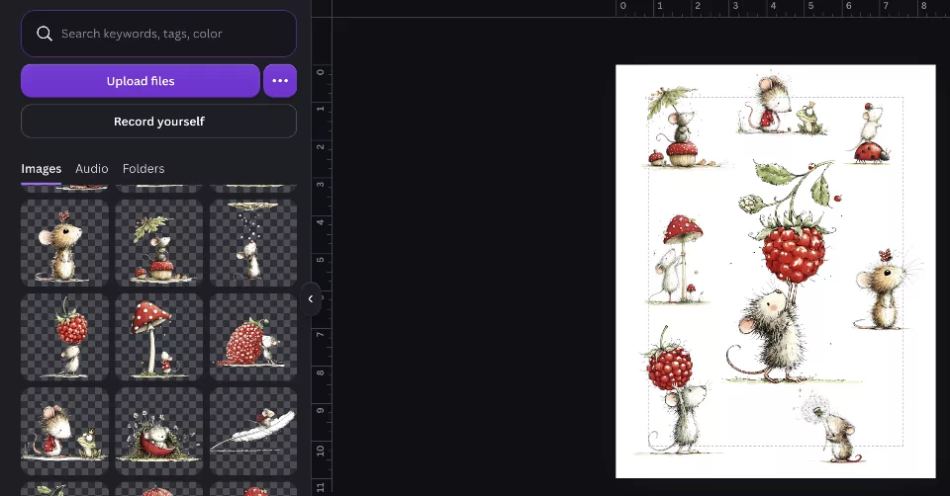Collapse the side panel with arrow button

pos(310,298)
